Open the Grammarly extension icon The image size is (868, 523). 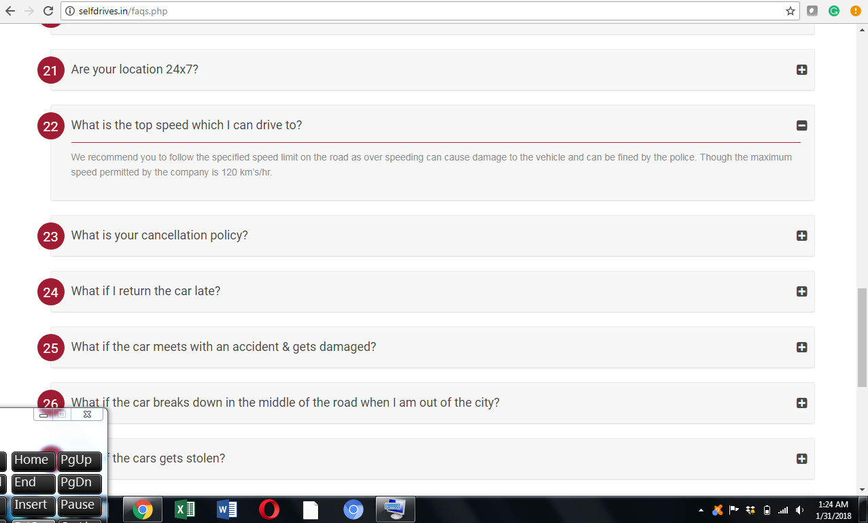(x=834, y=11)
